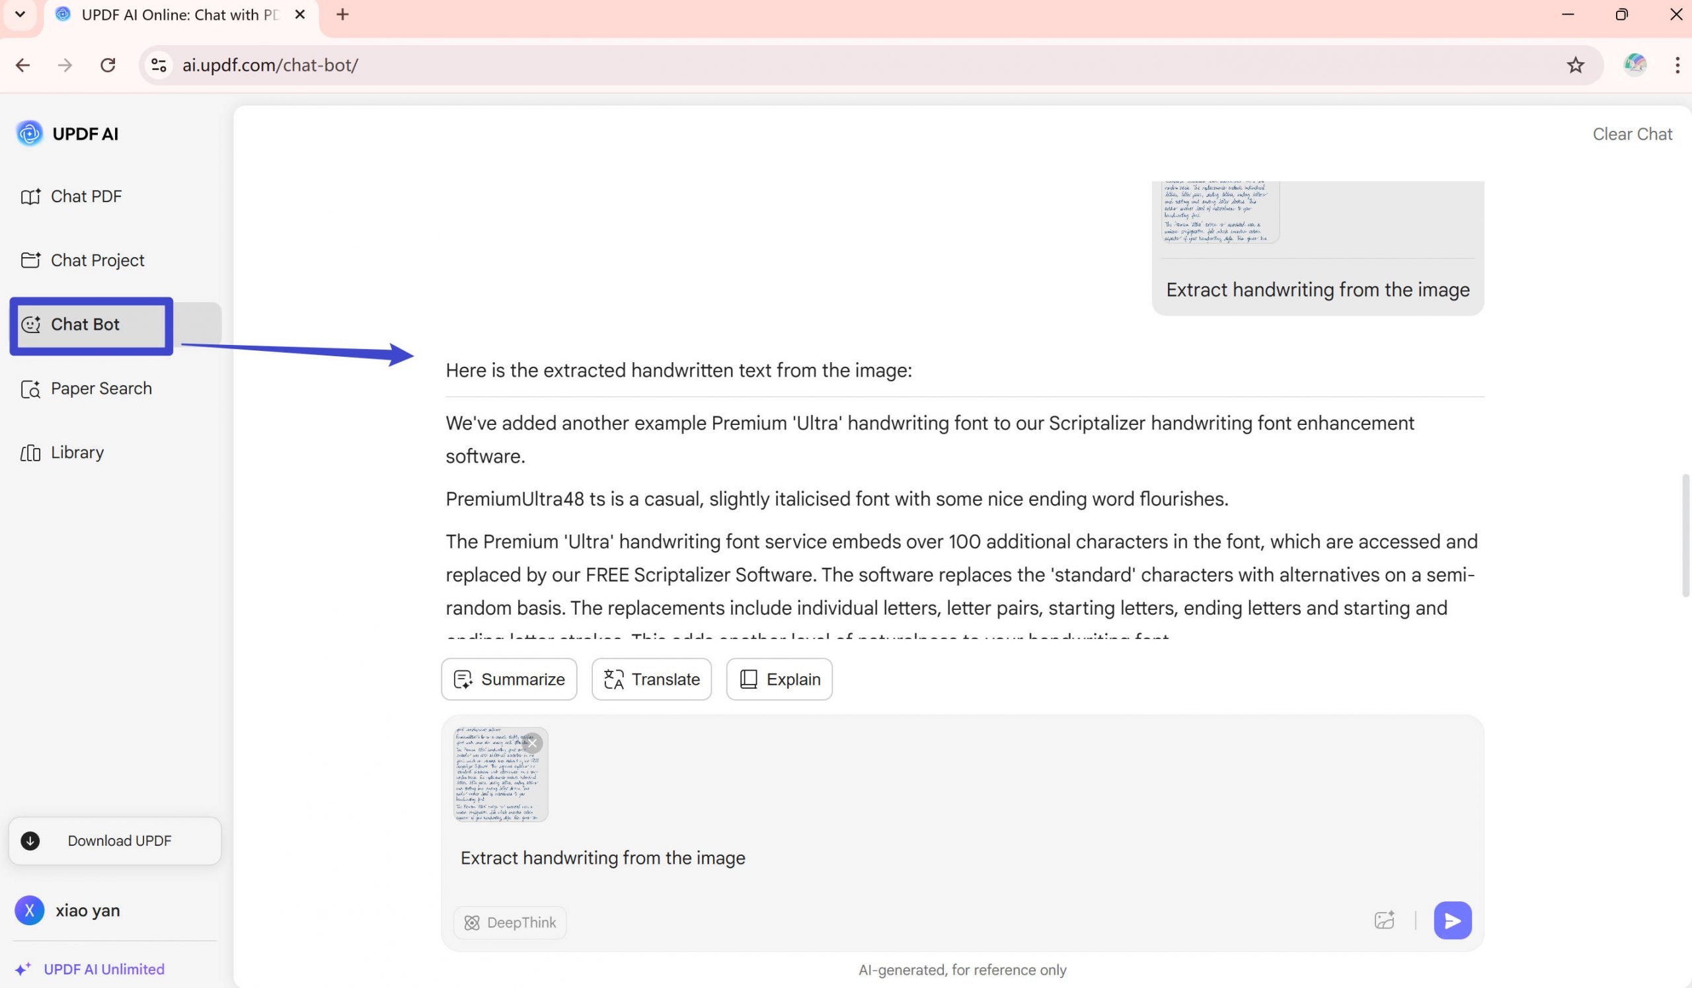Close the UPDF AI Online tab
1692x988 pixels.
pos(300,14)
